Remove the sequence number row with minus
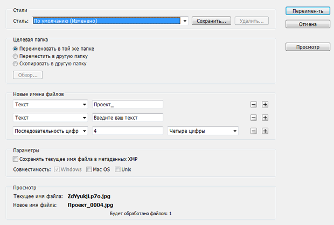Screen dimensions: 334x225 click(x=254, y=131)
